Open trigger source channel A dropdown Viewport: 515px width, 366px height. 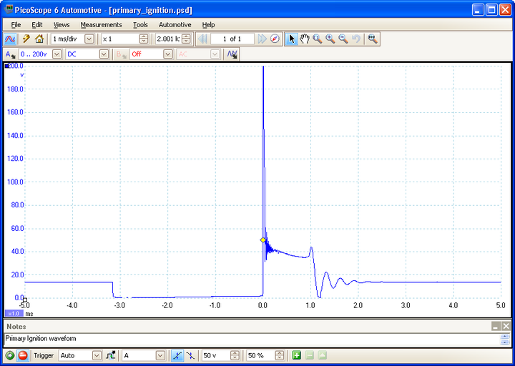click(x=160, y=355)
